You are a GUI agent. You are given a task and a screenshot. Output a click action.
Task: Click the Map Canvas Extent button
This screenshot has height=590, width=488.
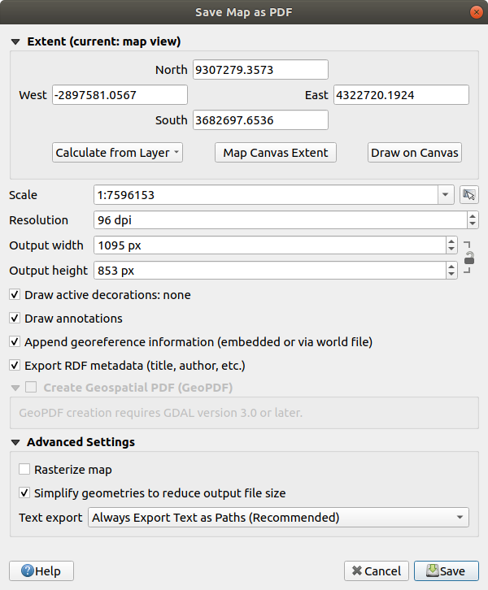pyautogui.click(x=275, y=153)
